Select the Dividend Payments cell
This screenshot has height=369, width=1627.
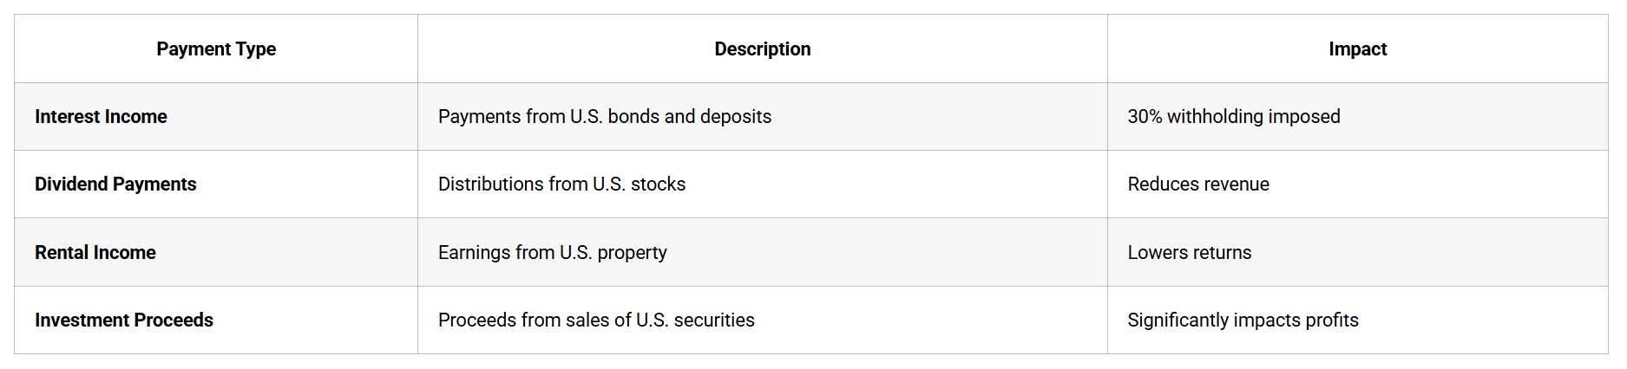point(115,184)
